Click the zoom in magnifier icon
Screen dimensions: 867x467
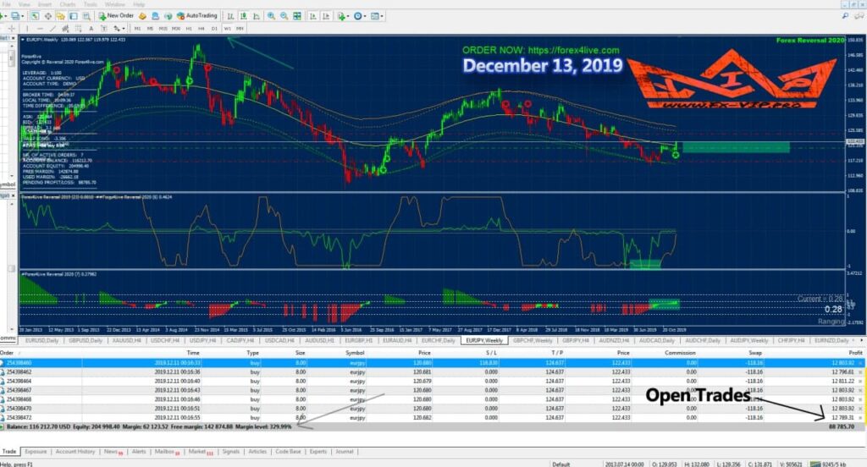[x=271, y=15]
